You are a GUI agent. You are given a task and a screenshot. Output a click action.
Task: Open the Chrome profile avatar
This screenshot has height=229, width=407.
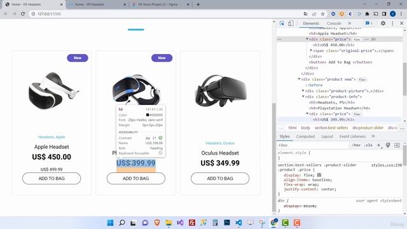point(393,14)
